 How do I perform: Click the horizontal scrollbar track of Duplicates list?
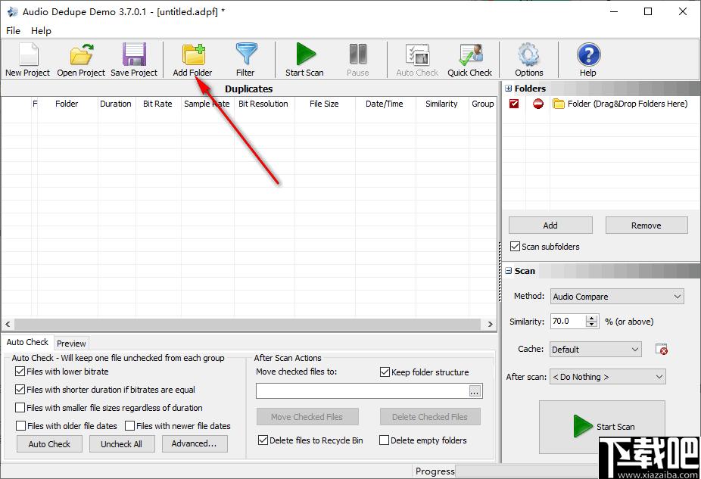[x=248, y=324]
